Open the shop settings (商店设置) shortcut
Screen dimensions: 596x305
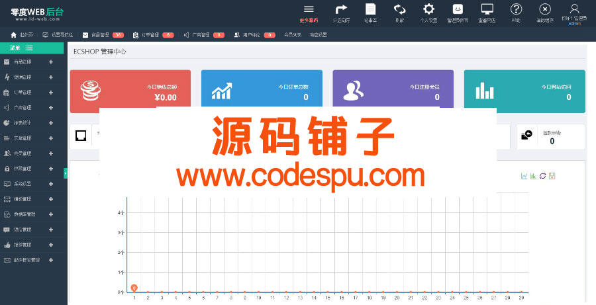pyautogui.click(x=318, y=35)
